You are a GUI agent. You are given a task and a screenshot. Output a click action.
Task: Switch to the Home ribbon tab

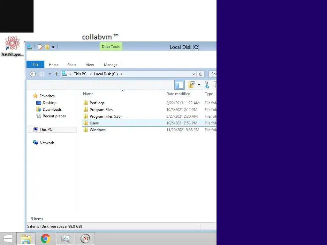[x=54, y=65]
